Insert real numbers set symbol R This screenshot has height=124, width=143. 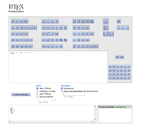click(x=26, y=46)
